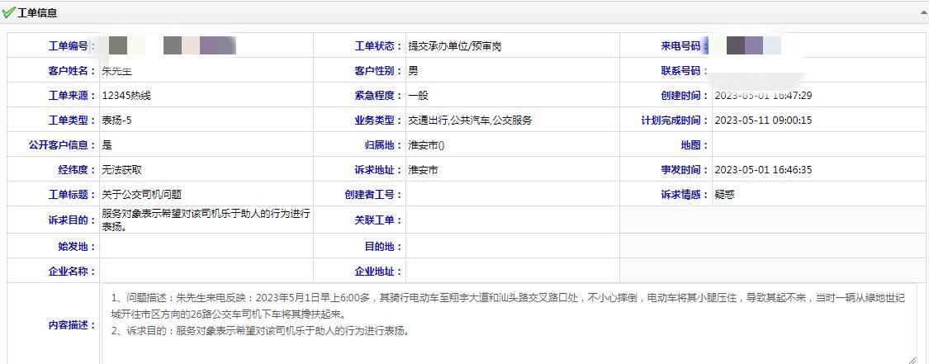Image resolution: width=929 pixels, height=364 pixels.
Task: Select the 事发时间 label
Action: pyautogui.click(x=685, y=170)
